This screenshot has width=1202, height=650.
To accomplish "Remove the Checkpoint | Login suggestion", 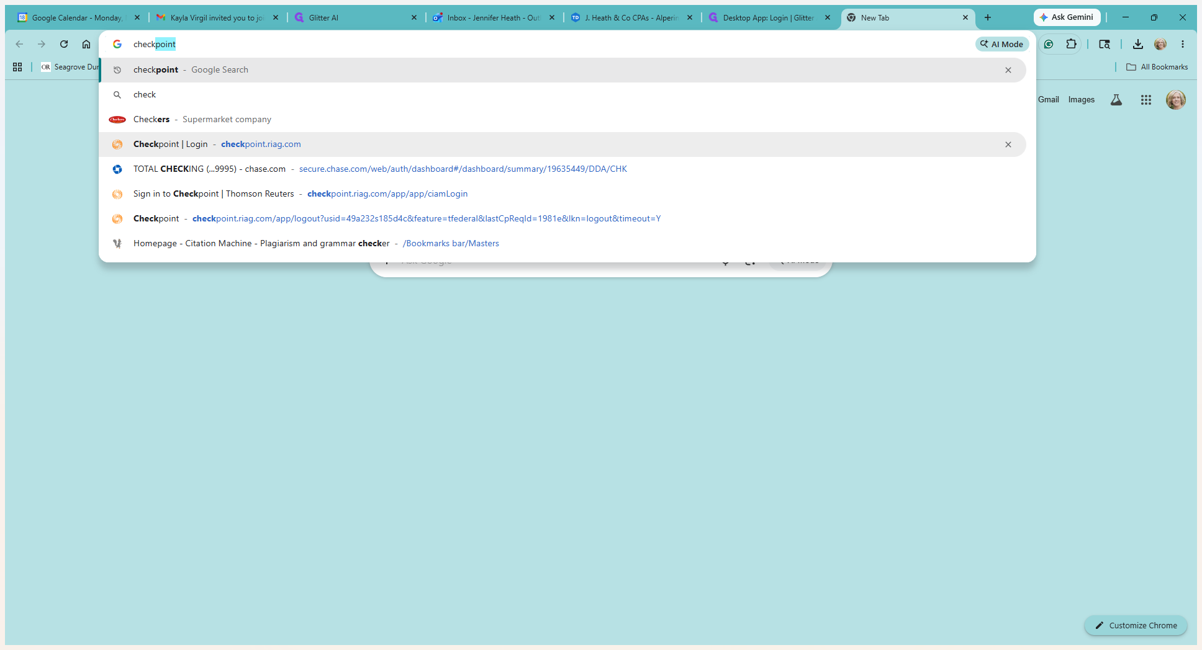I will pos(1008,145).
